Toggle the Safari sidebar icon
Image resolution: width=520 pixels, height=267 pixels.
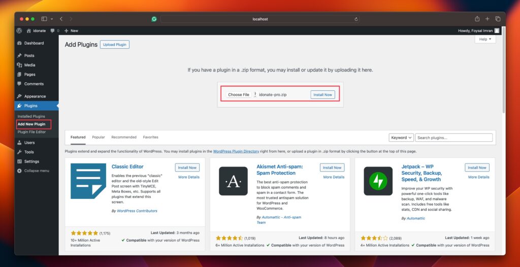coord(44,19)
